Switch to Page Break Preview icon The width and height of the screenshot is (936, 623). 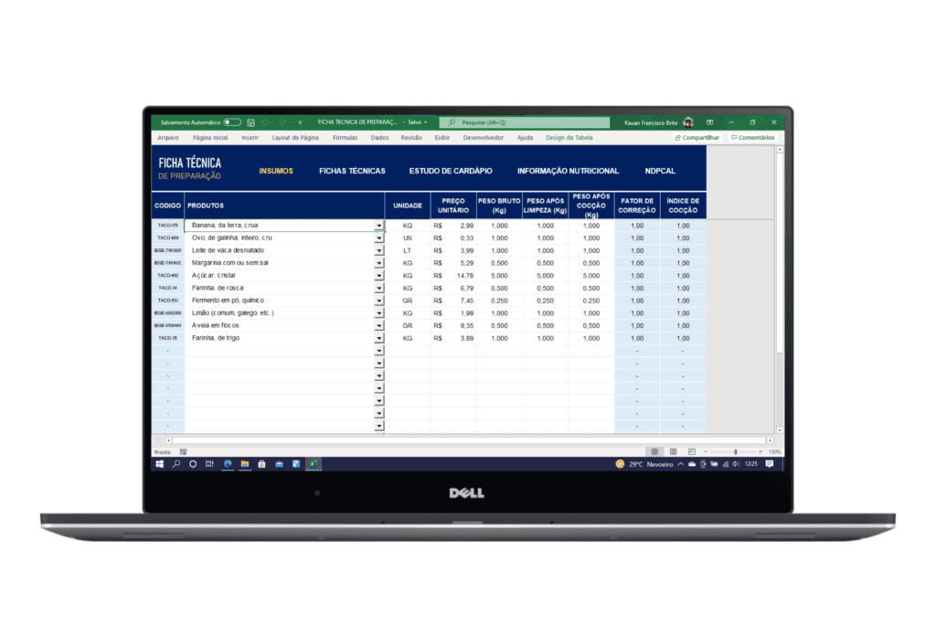tap(692, 452)
